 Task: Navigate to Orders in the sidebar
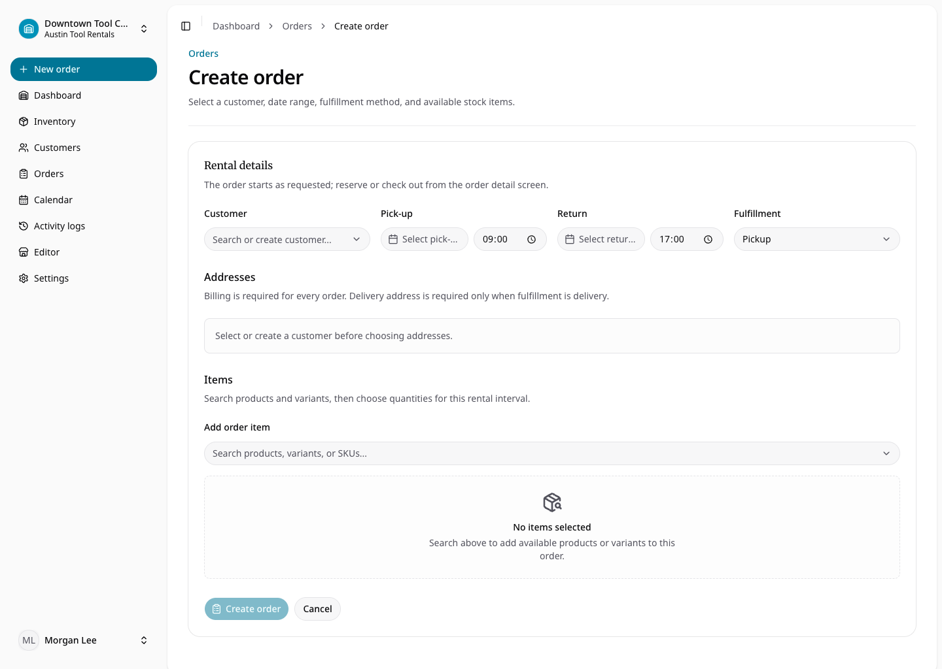click(84, 174)
